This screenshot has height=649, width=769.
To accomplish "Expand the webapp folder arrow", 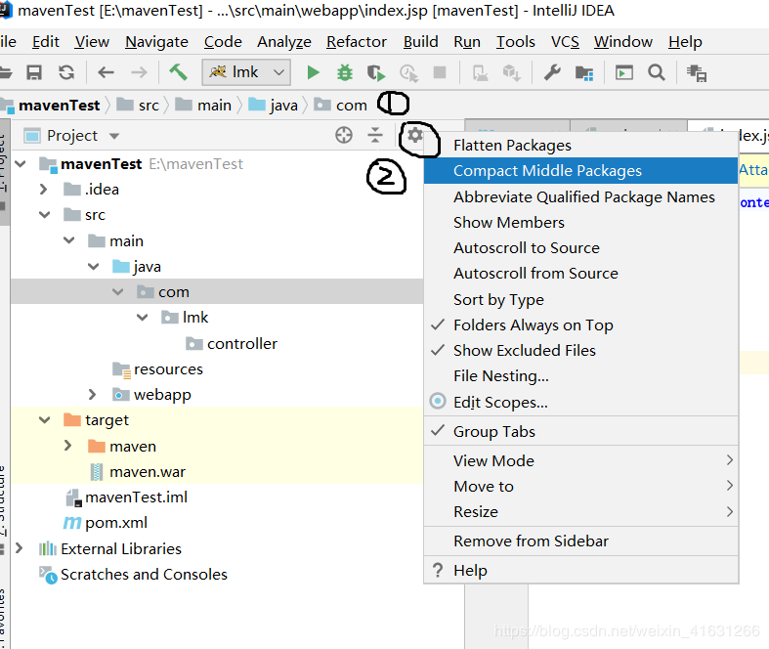I will coord(92,395).
